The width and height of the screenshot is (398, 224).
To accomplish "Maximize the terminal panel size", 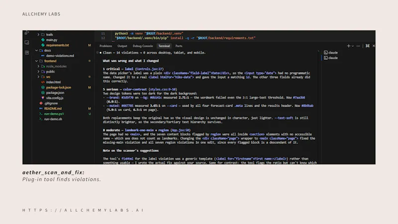I will (368, 46).
